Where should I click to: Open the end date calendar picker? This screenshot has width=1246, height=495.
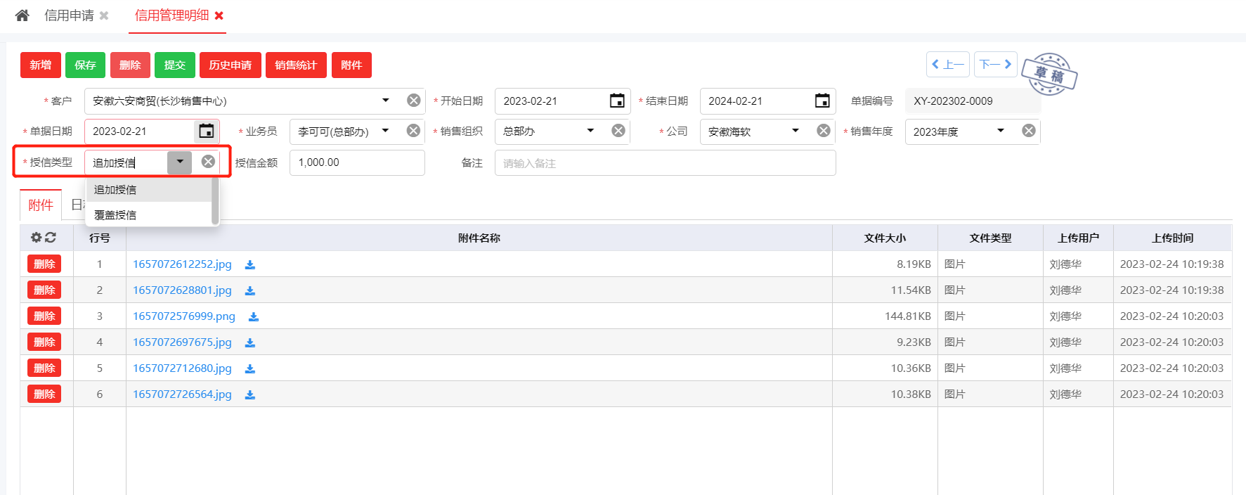click(x=822, y=101)
